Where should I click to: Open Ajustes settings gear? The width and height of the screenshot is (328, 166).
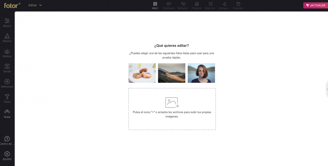pyautogui.click(x=7, y=155)
